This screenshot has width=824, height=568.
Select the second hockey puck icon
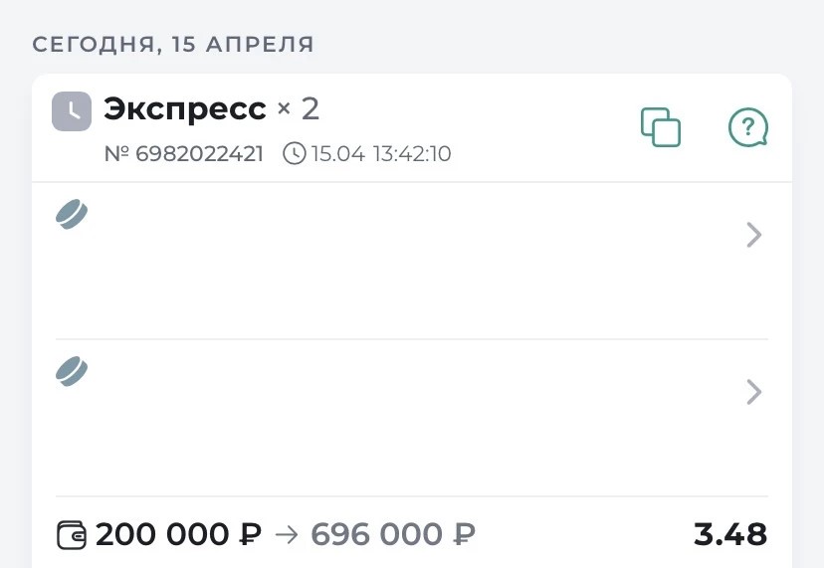[72, 371]
